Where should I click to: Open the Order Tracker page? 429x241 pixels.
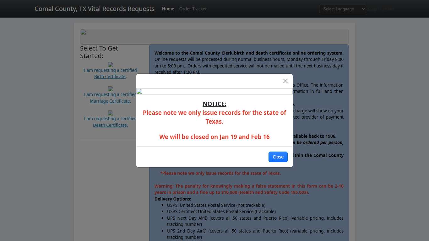pos(193,9)
